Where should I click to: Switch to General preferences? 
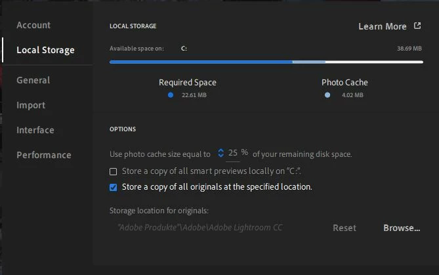click(33, 80)
